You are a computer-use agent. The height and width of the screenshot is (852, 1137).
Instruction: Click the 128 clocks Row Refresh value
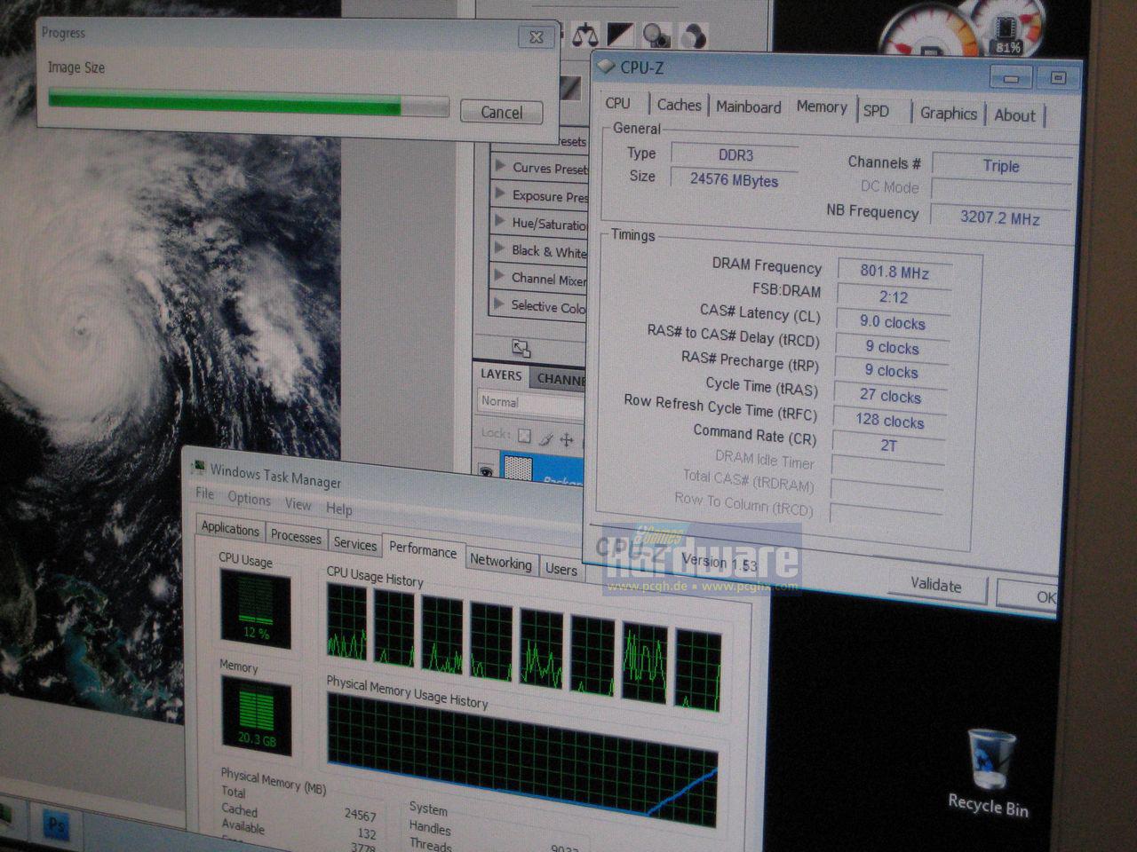(x=890, y=421)
